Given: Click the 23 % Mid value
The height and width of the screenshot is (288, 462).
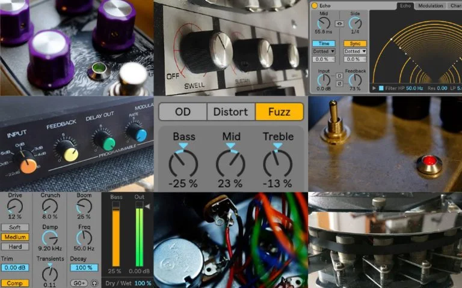Looking at the screenshot, I should click(x=230, y=184).
